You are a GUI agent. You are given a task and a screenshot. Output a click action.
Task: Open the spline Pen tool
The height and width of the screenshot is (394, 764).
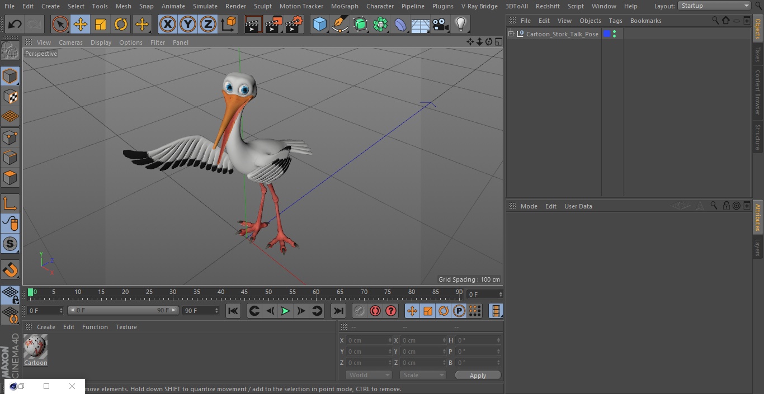339,24
